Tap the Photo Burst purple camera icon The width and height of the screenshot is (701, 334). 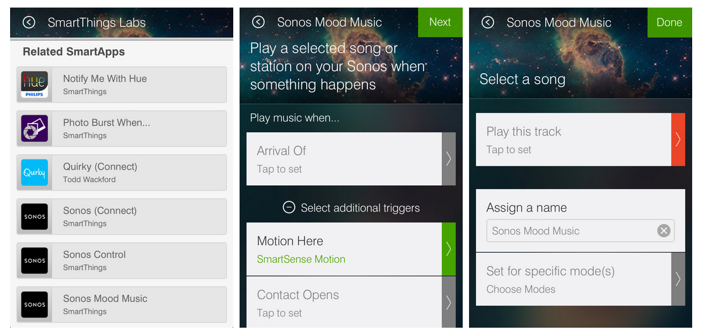[35, 129]
